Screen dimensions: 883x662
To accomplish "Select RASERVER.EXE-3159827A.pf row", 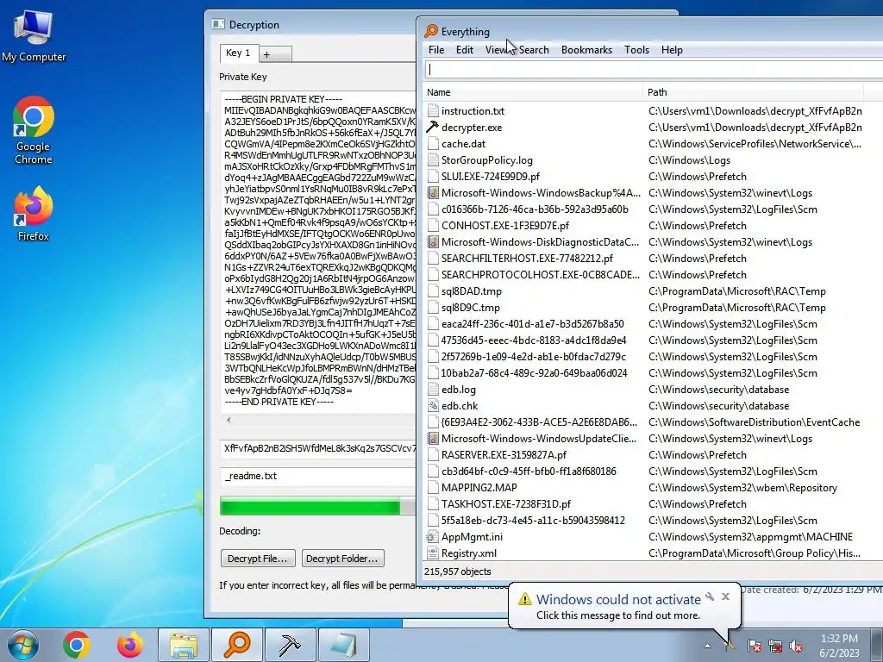I will (x=504, y=454).
